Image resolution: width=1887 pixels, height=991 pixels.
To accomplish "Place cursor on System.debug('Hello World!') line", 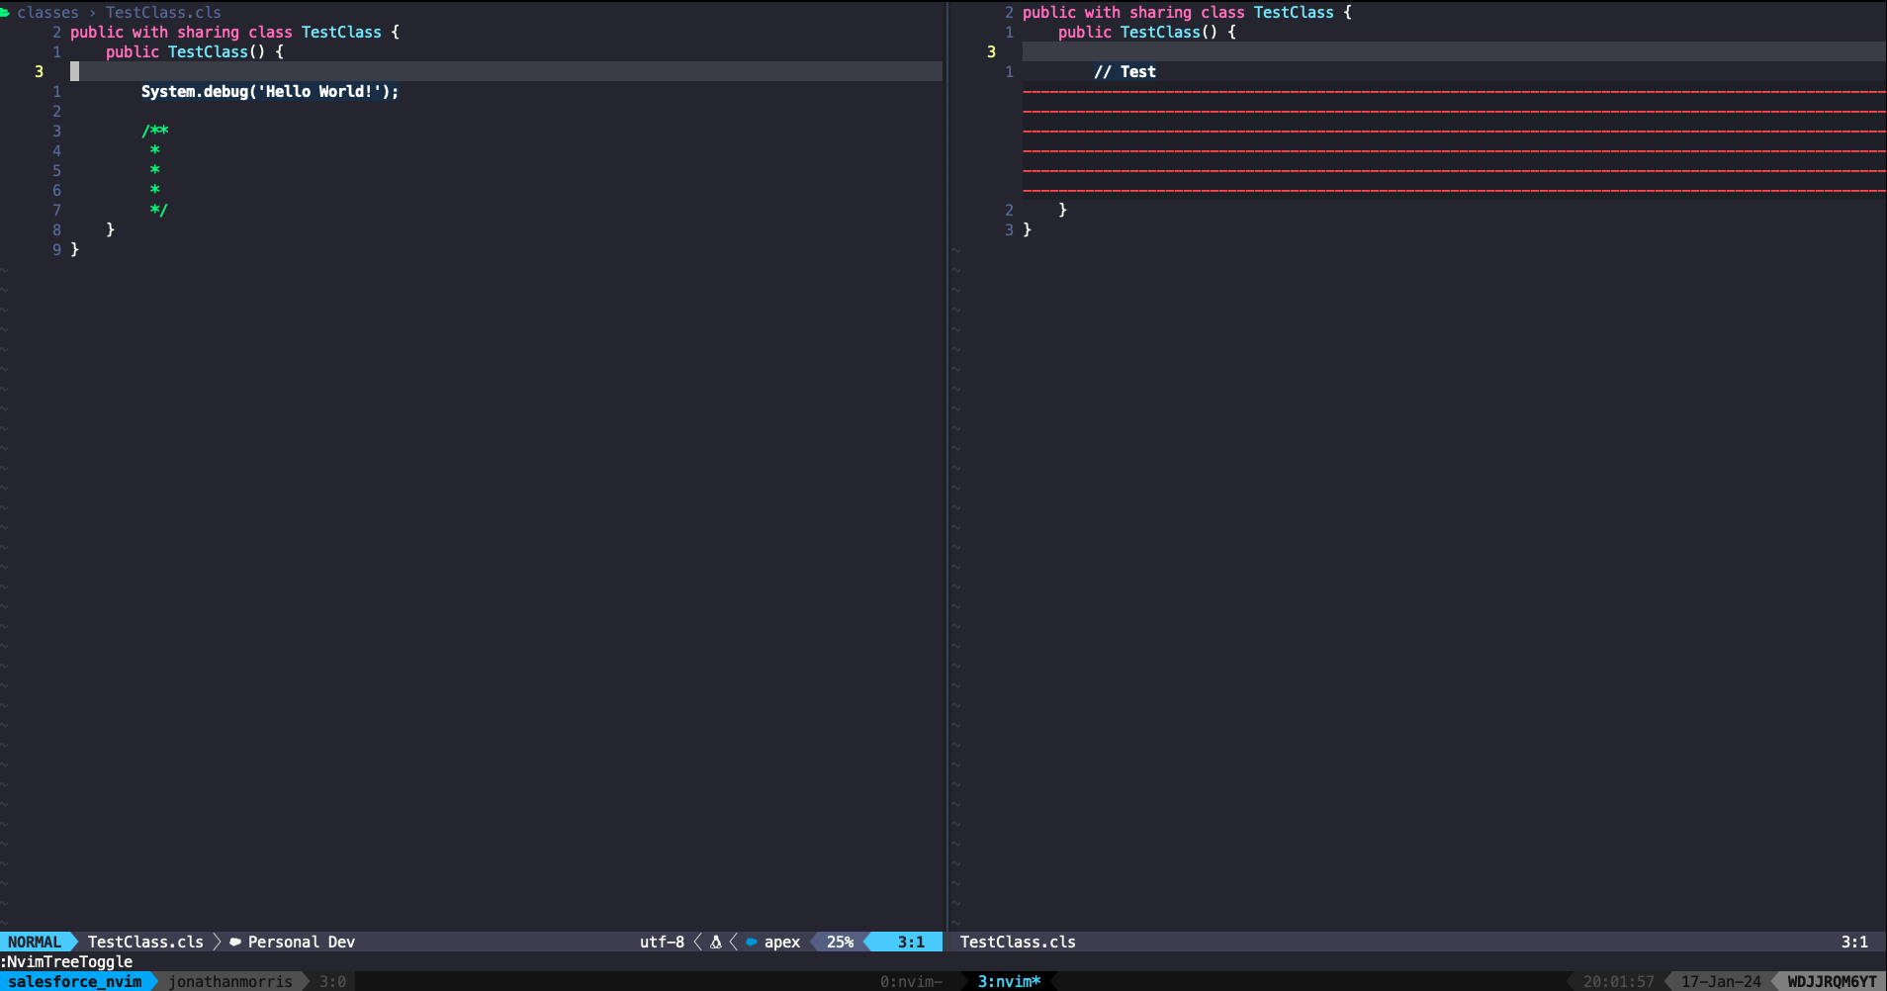I will pos(270,91).
